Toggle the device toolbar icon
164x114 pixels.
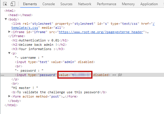coord(13,4)
